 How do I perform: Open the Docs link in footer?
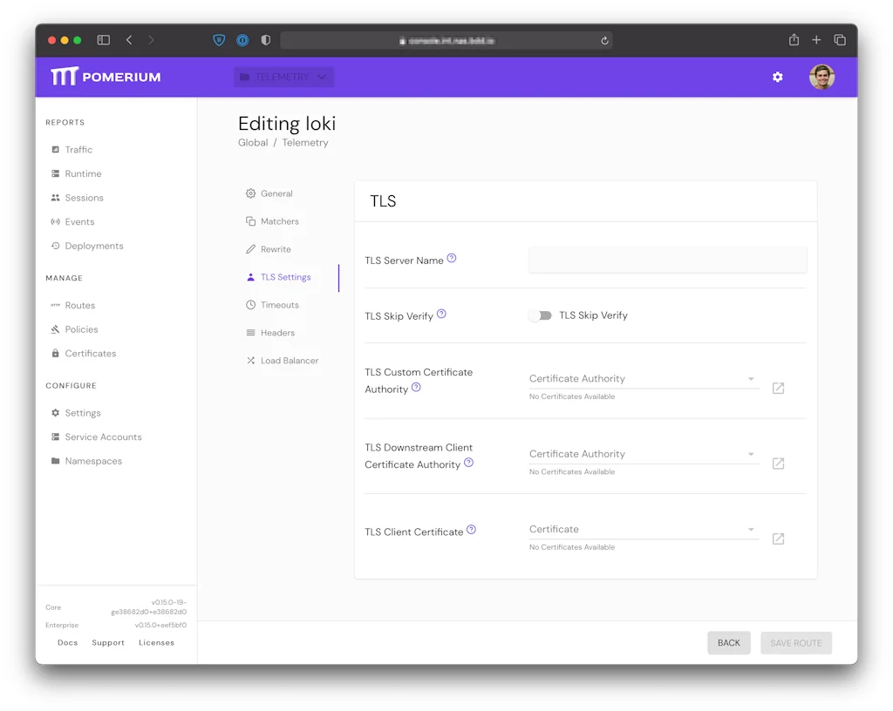click(67, 643)
